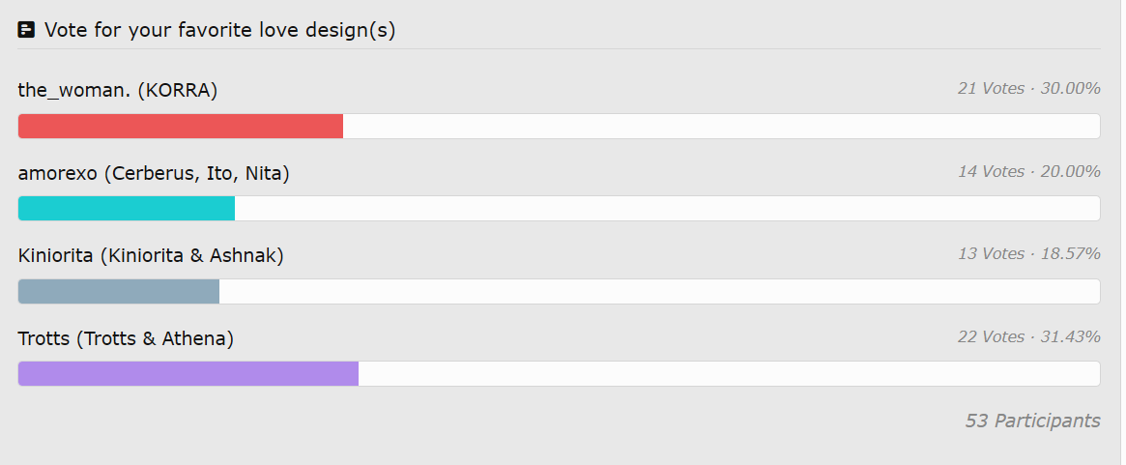Screen dimensions: 1126x465
Task: Select the 'amorexo (Cerberus, Ito, Nita)' option
Action: [x=154, y=173]
